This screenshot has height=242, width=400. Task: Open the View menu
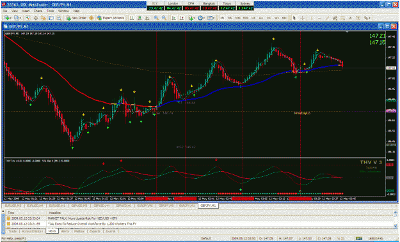15,11
